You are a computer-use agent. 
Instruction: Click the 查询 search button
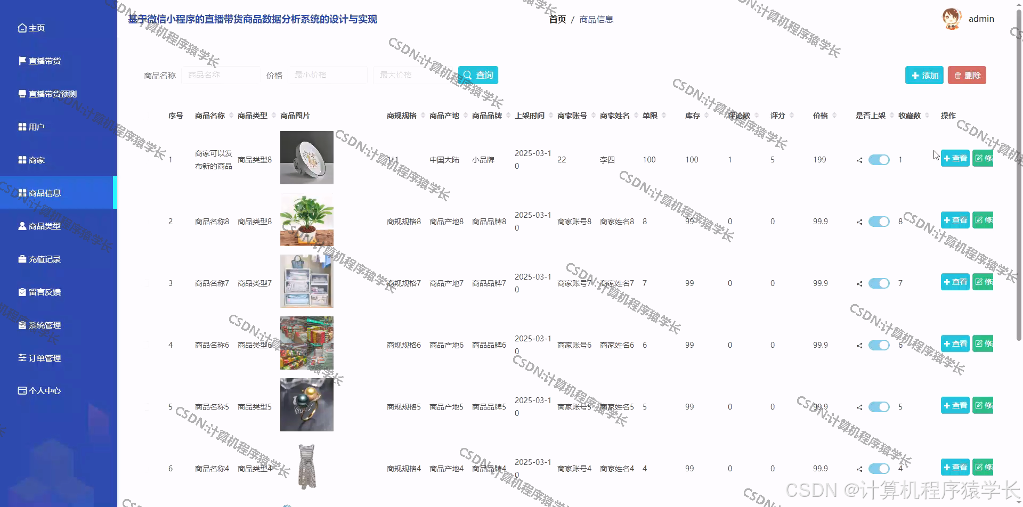(478, 75)
